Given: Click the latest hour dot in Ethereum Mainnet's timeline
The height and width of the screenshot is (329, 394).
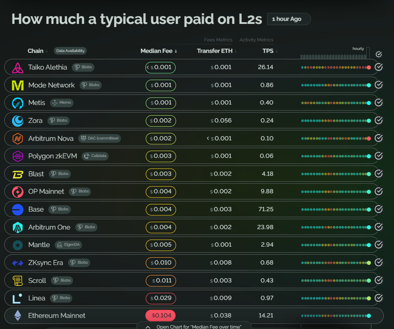Looking at the screenshot, I should pyautogui.click(x=369, y=316).
